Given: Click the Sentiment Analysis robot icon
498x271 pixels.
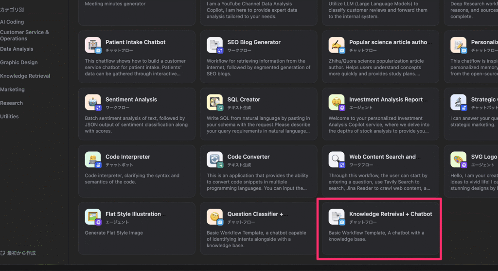Looking at the screenshot, I should pyautogui.click(x=92, y=102).
